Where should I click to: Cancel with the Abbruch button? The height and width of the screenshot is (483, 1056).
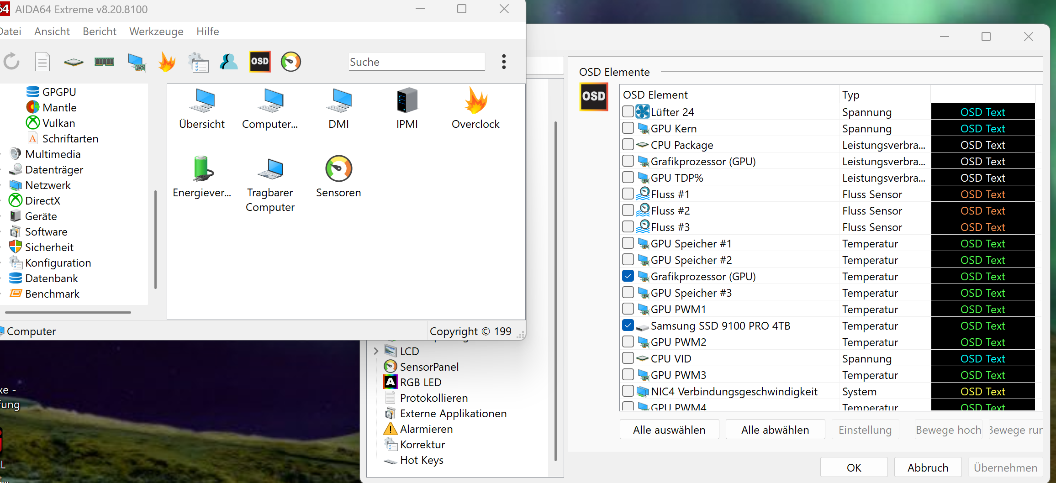coord(928,467)
